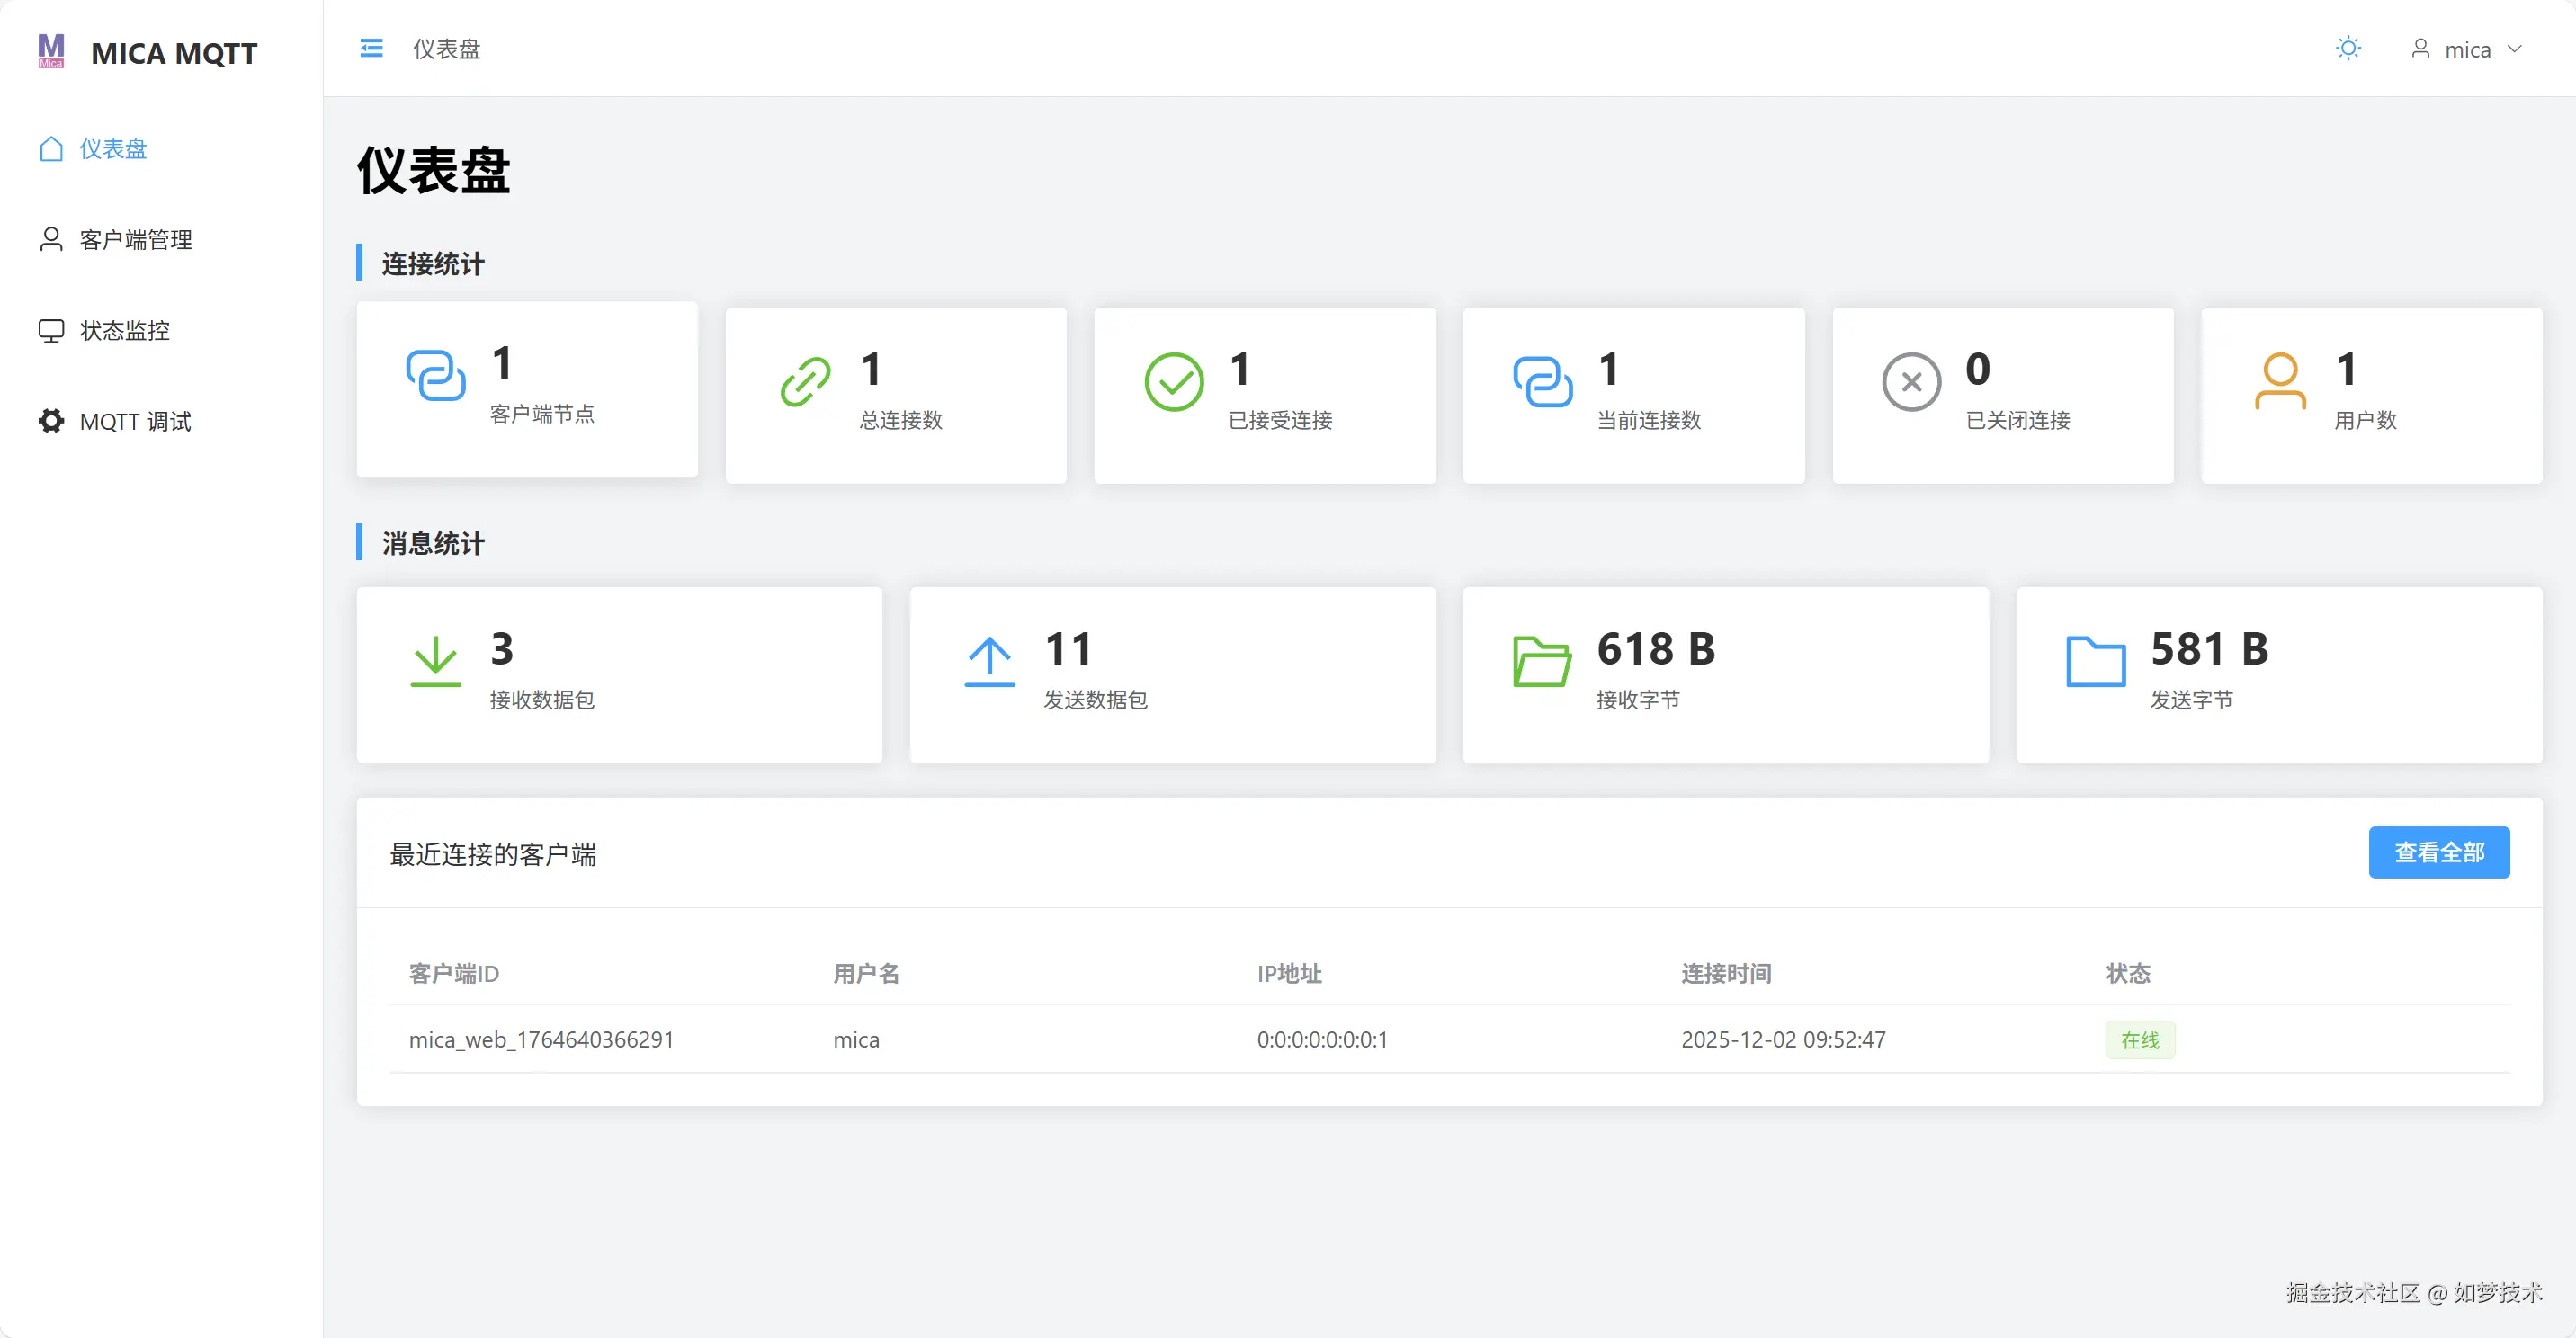The image size is (2576, 1338).
Task: Select the 仪表盘 sidebar item
Action: (x=113, y=149)
